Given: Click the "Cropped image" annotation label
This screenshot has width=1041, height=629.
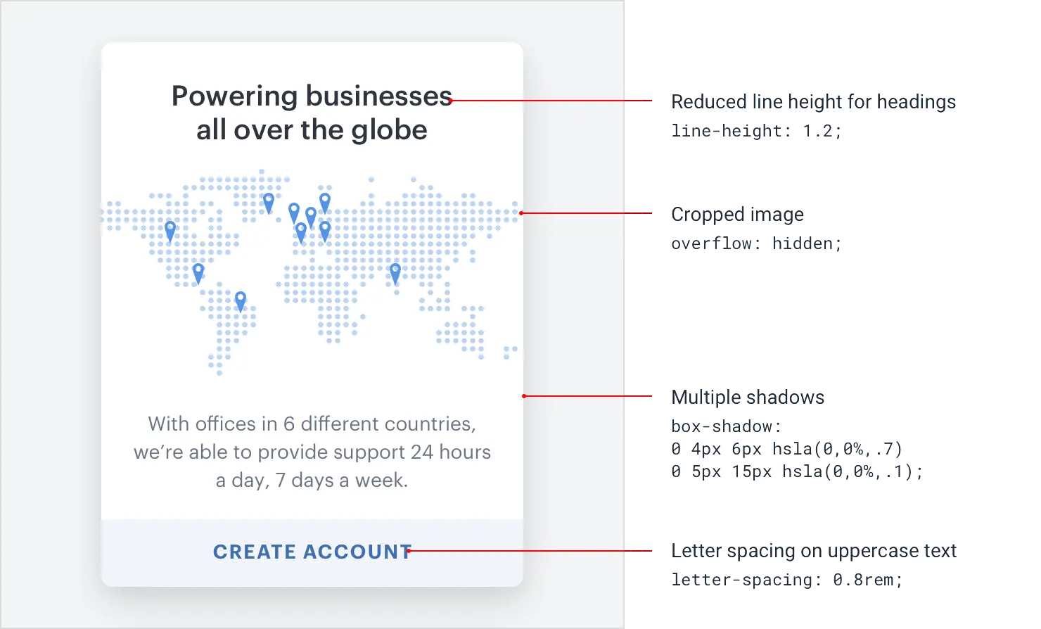Looking at the screenshot, I should pos(737,215).
